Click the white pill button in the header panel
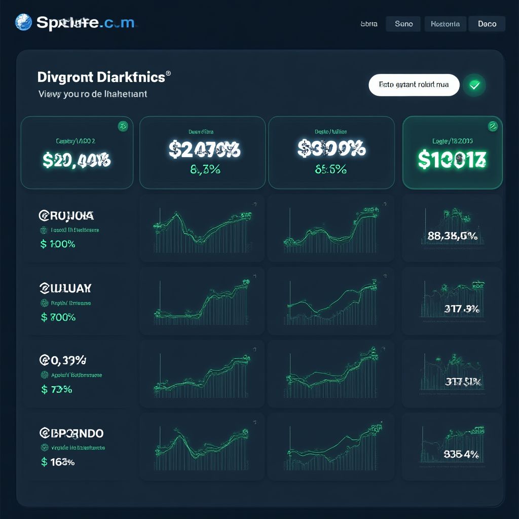Image resolution: width=519 pixels, height=519 pixels. tap(414, 85)
